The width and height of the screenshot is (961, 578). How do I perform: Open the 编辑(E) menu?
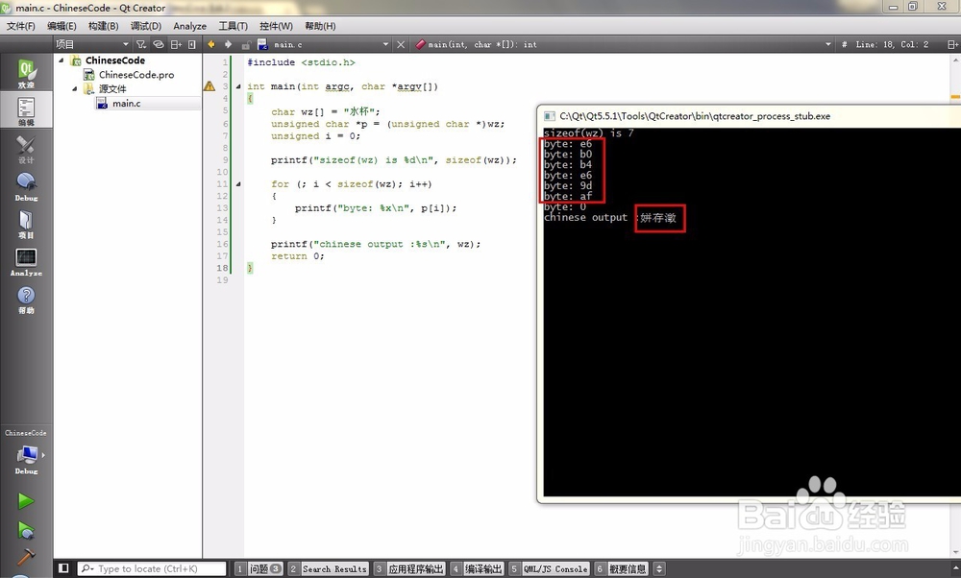(62, 26)
